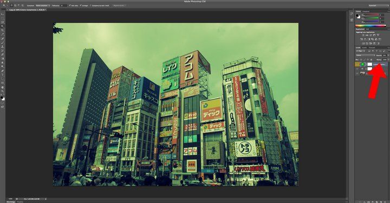Switch to the Campioni swatches tab

366,11
